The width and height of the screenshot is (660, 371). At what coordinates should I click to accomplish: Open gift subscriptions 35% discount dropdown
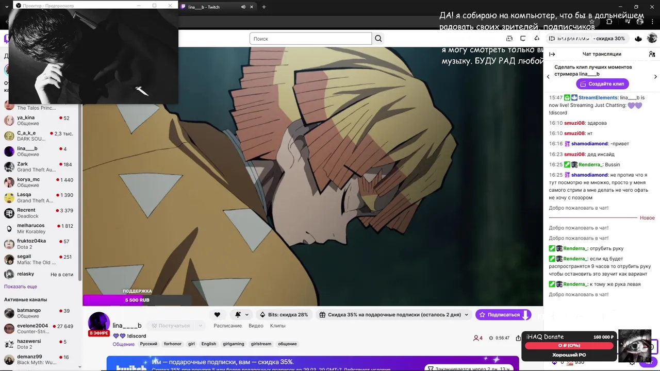pos(394,315)
